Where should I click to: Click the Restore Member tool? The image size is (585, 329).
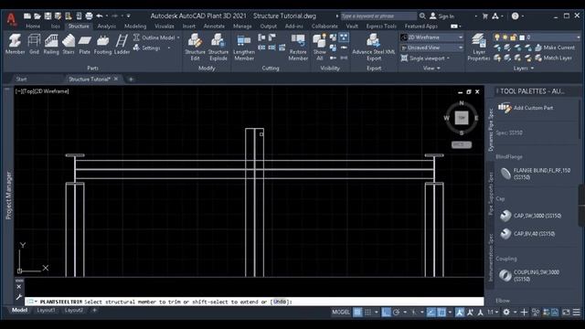(x=298, y=47)
